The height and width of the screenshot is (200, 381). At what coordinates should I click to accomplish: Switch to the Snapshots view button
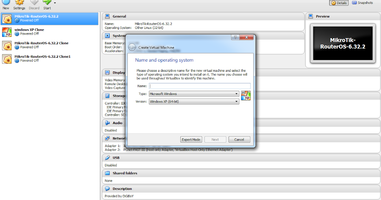(362, 3)
